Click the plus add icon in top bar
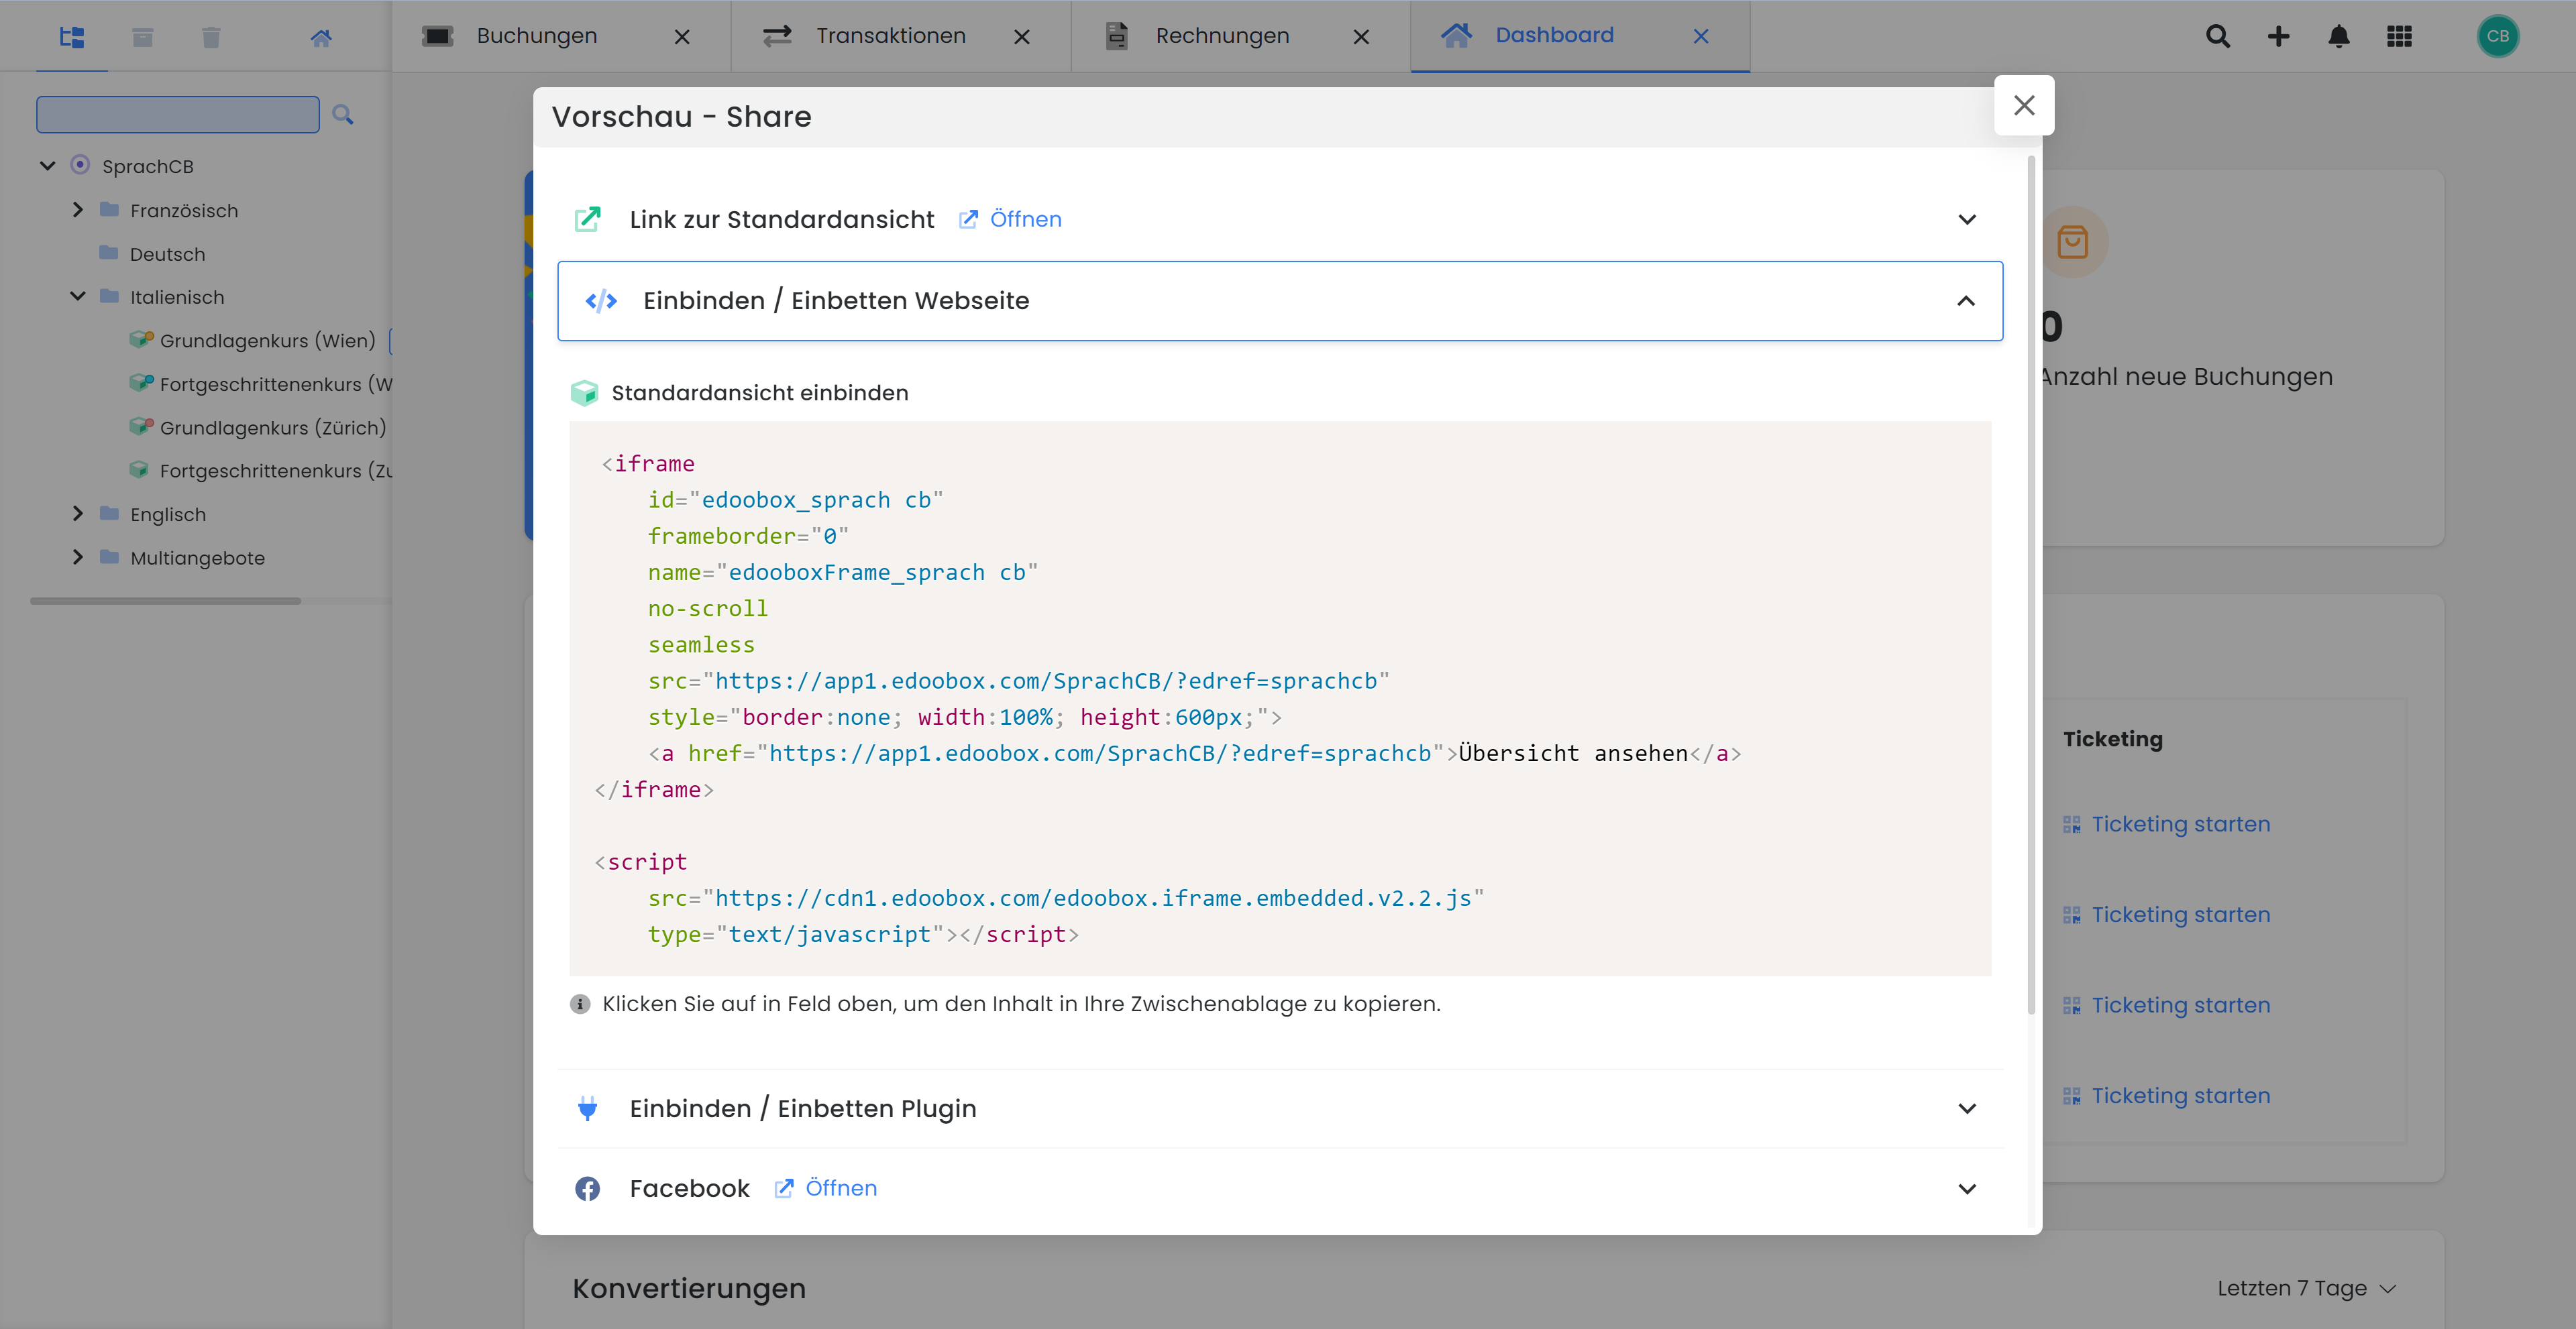This screenshot has height=1329, width=2576. click(2278, 37)
